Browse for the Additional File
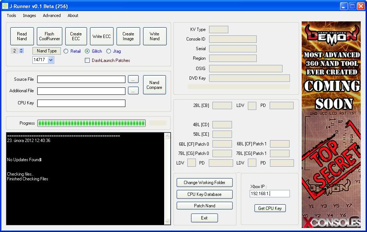Screen dimensions: 367x232 click(x=133, y=91)
